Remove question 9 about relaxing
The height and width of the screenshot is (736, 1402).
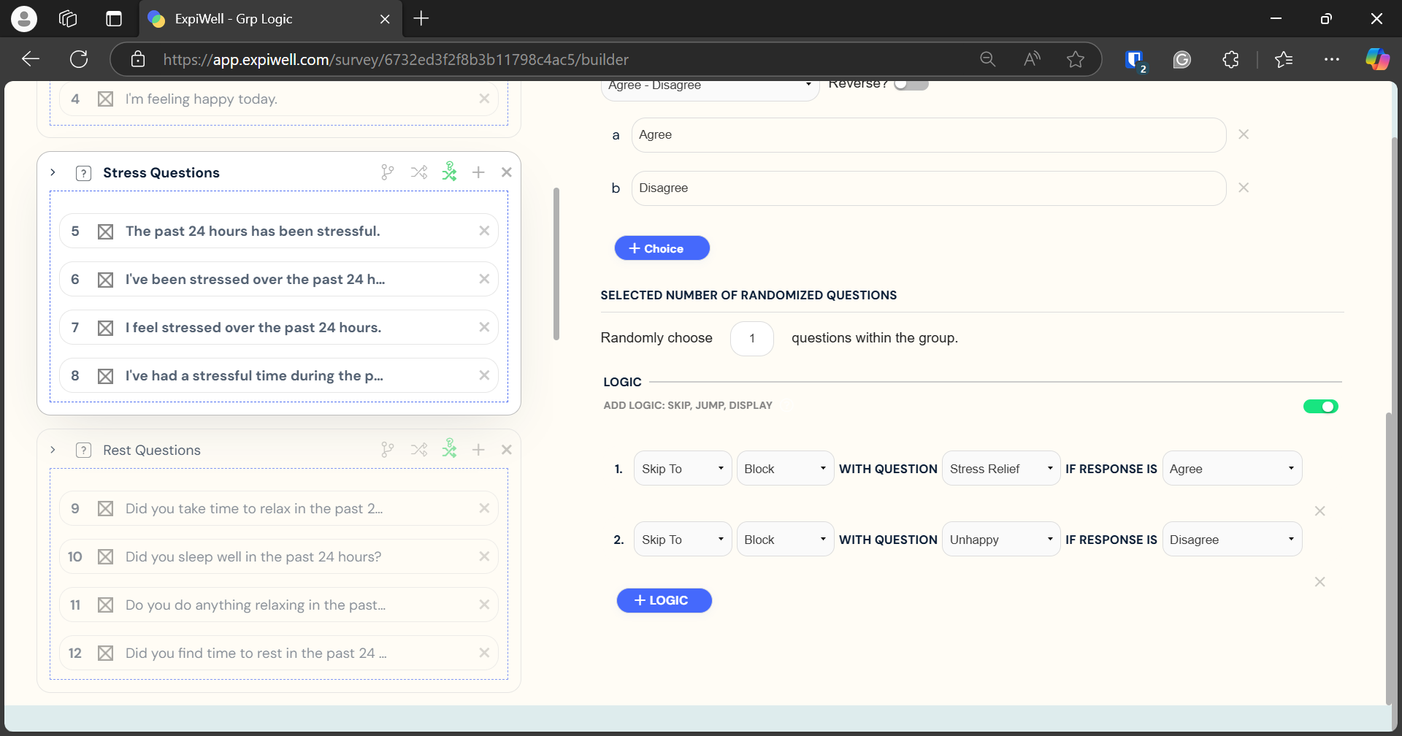[x=484, y=508]
